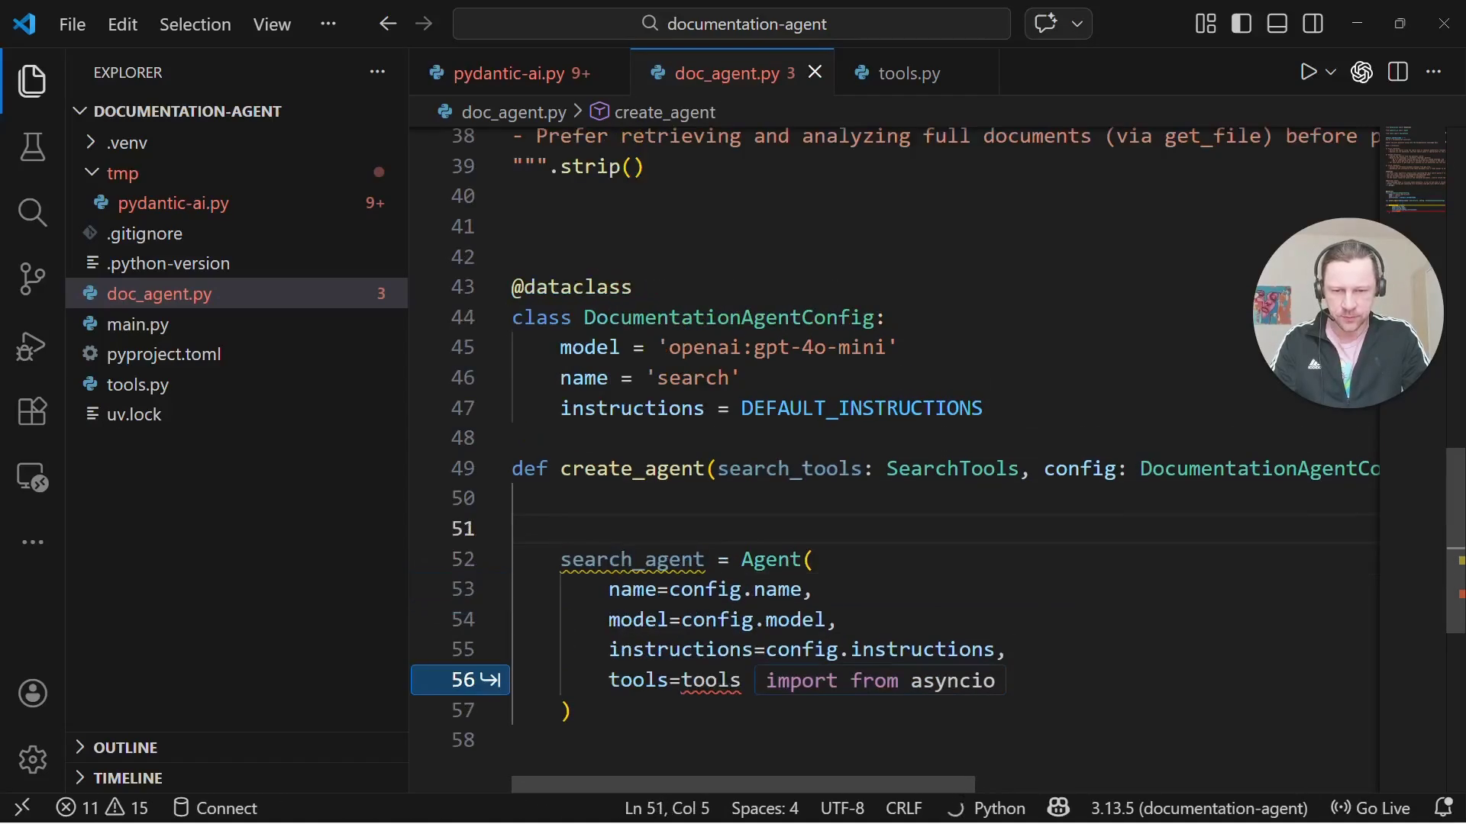
Task: Split the editor to the right
Action: click(1398, 72)
